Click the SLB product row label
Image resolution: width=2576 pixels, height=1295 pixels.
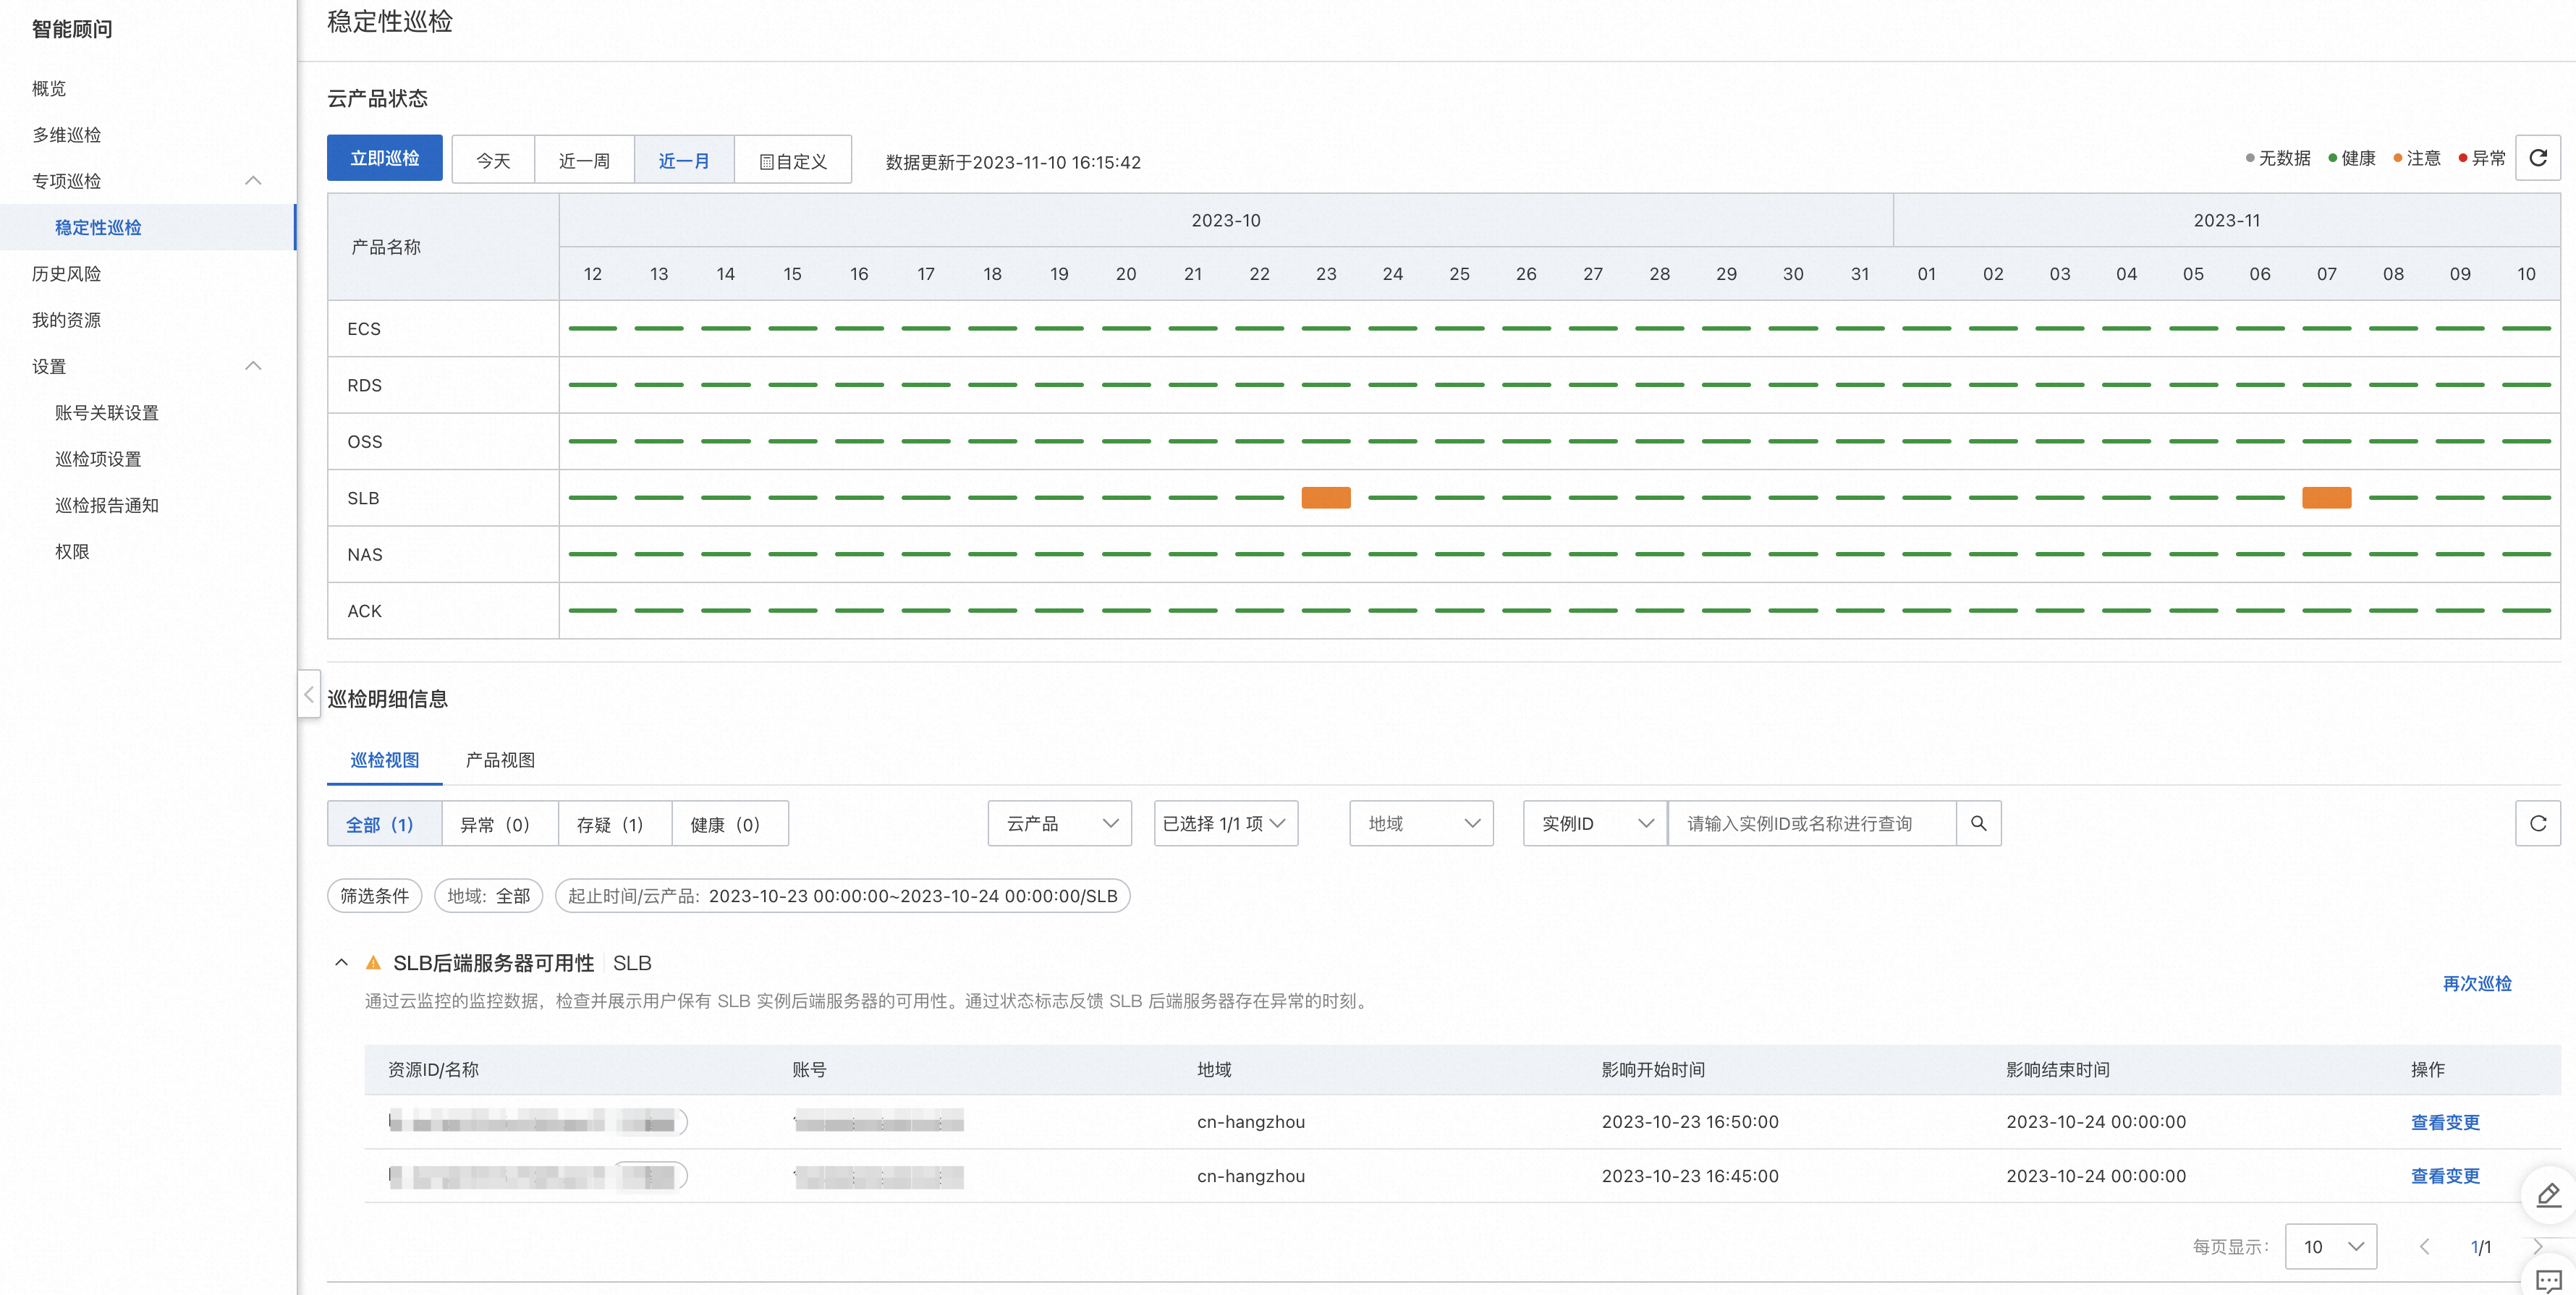[x=363, y=498]
